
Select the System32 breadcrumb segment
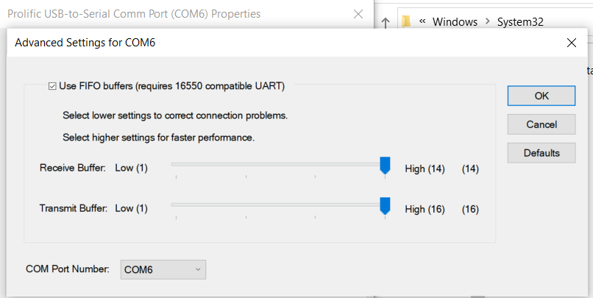(x=520, y=21)
